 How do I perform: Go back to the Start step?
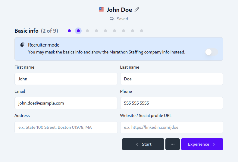coord(143,144)
